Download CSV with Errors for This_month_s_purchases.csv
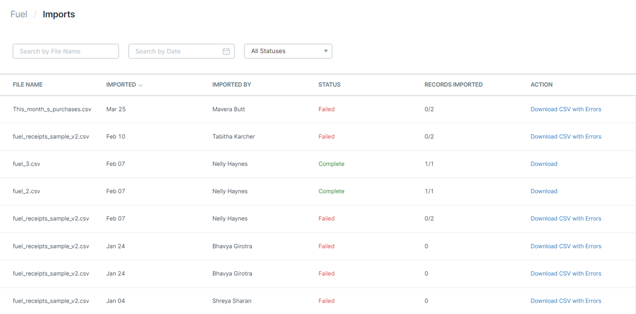Viewport: 636px width, 314px height. (565, 109)
